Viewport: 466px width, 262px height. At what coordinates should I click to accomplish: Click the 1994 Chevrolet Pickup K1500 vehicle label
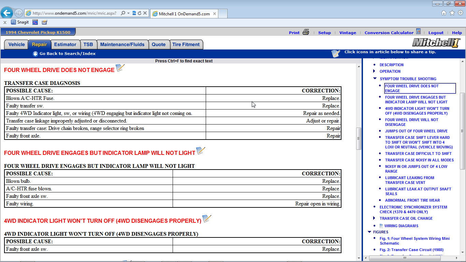[x=38, y=32]
